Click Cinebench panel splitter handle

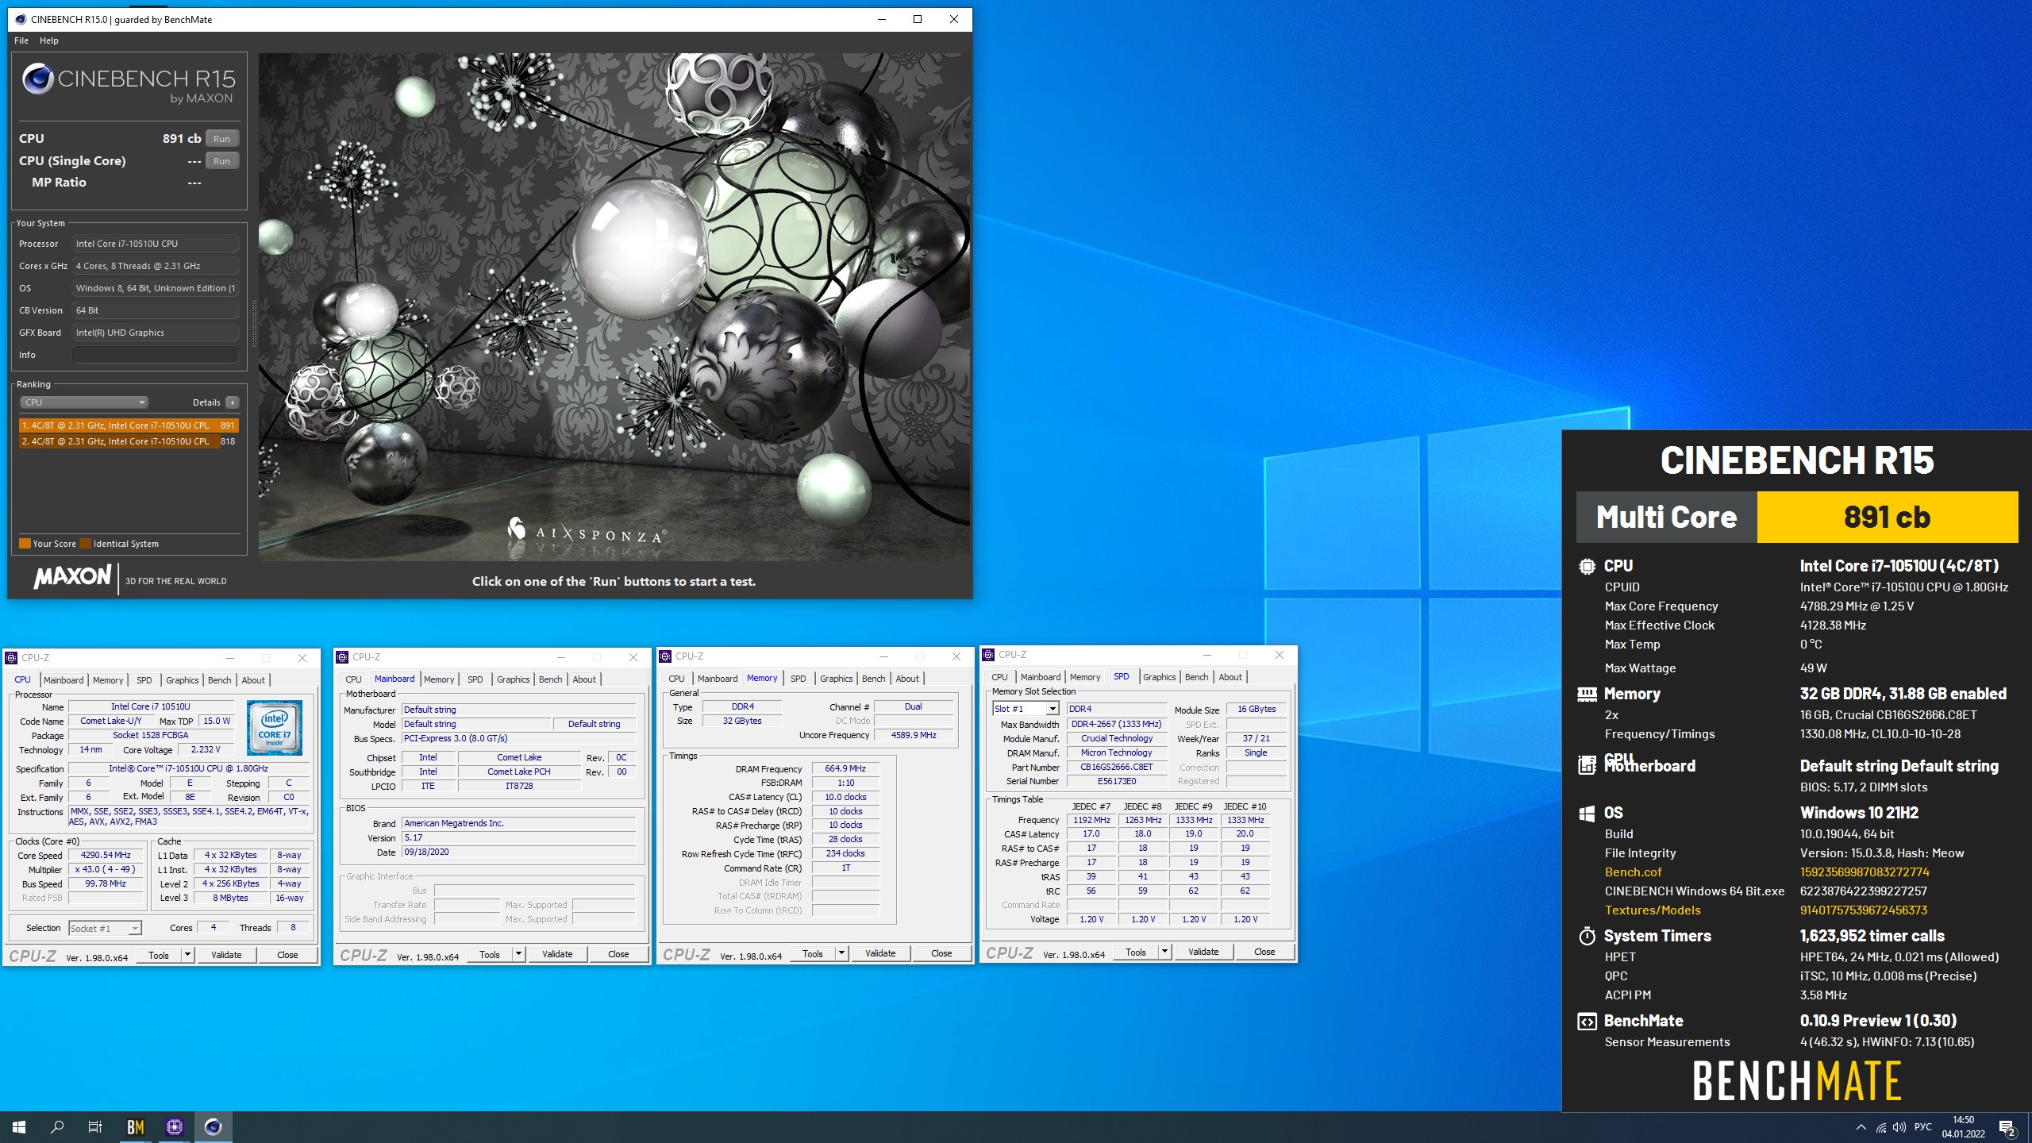pyautogui.click(x=254, y=324)
